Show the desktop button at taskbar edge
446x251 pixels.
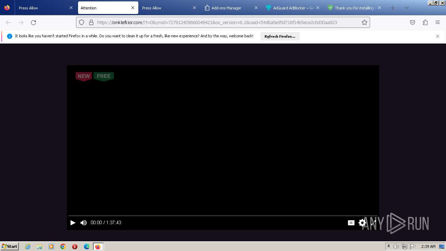click(442, 246)
